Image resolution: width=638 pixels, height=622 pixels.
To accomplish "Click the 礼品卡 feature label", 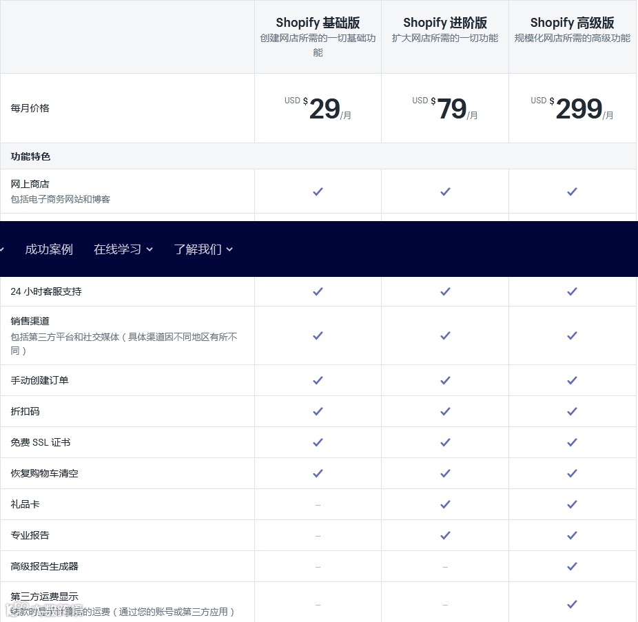I will coord(25,504).
